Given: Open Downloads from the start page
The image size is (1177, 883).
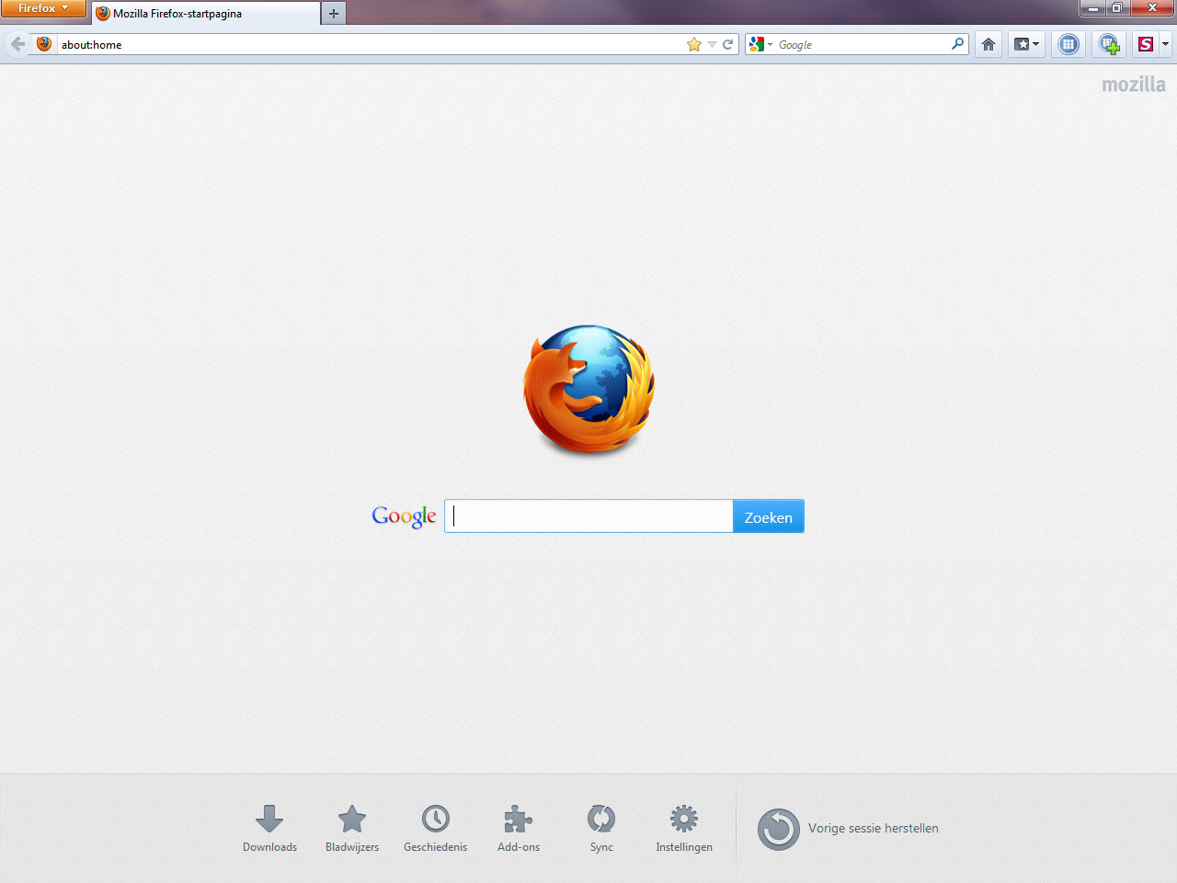Looking at the screenshot, I should tap(269, 827).
